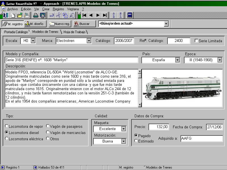Go to the previous record
Viewport: 227px width, 170px height.
(91, 15)
